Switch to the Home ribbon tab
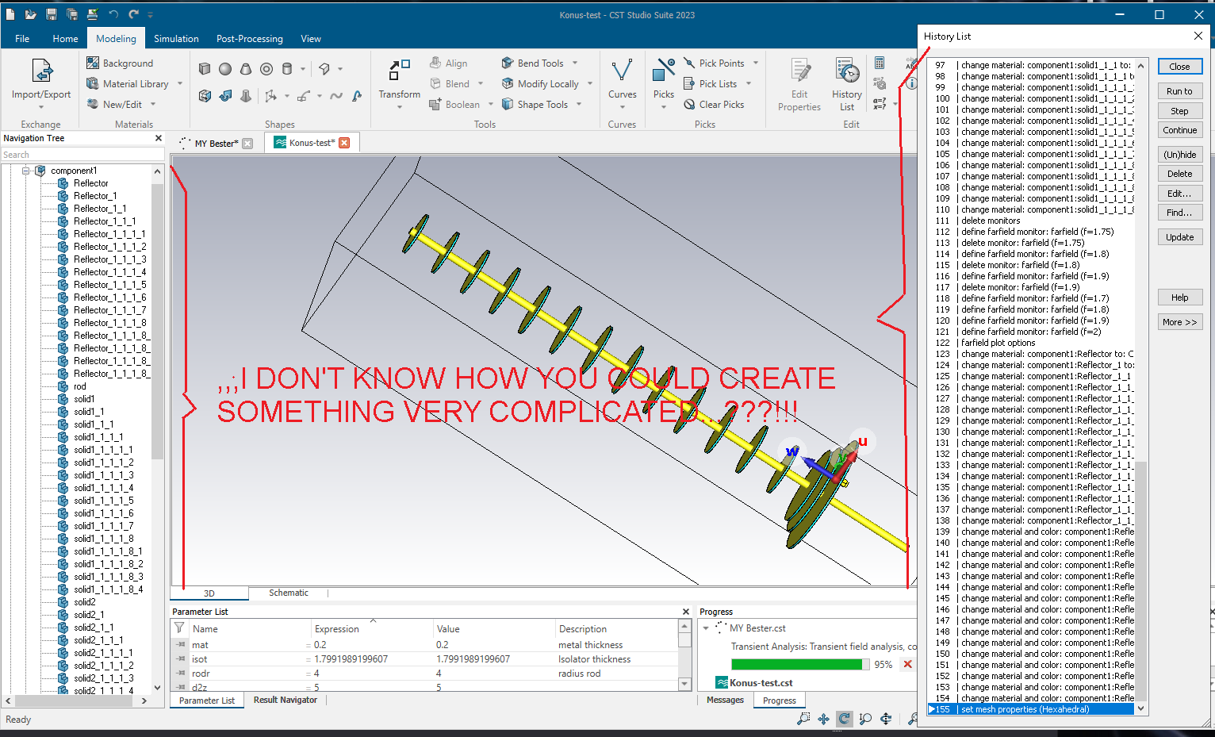This screenshot has height=737, width=1215. [65, 38]
